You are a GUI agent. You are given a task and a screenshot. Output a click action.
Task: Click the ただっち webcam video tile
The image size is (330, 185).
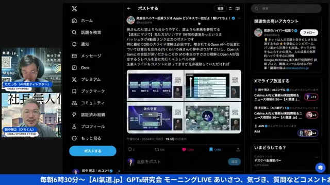click(31, 70)
